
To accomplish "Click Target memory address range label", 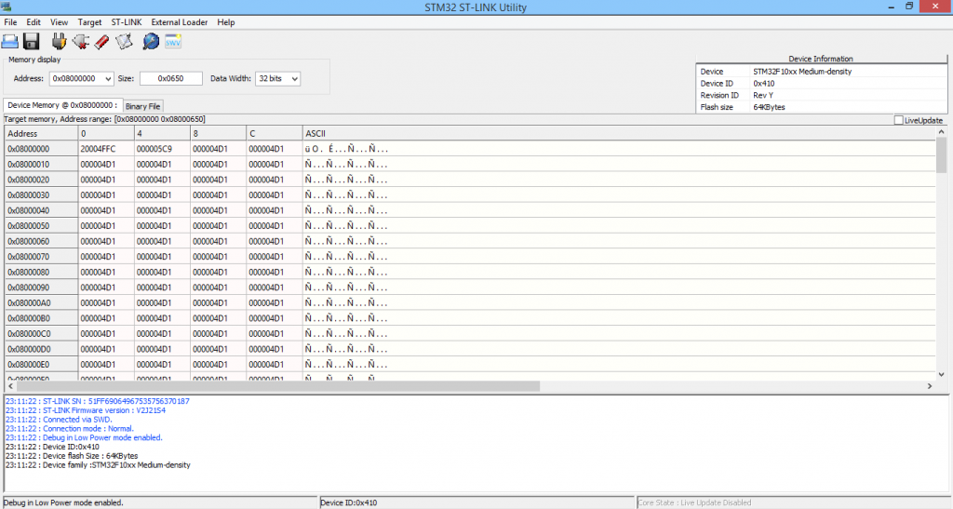I will [x=104, y=119].
